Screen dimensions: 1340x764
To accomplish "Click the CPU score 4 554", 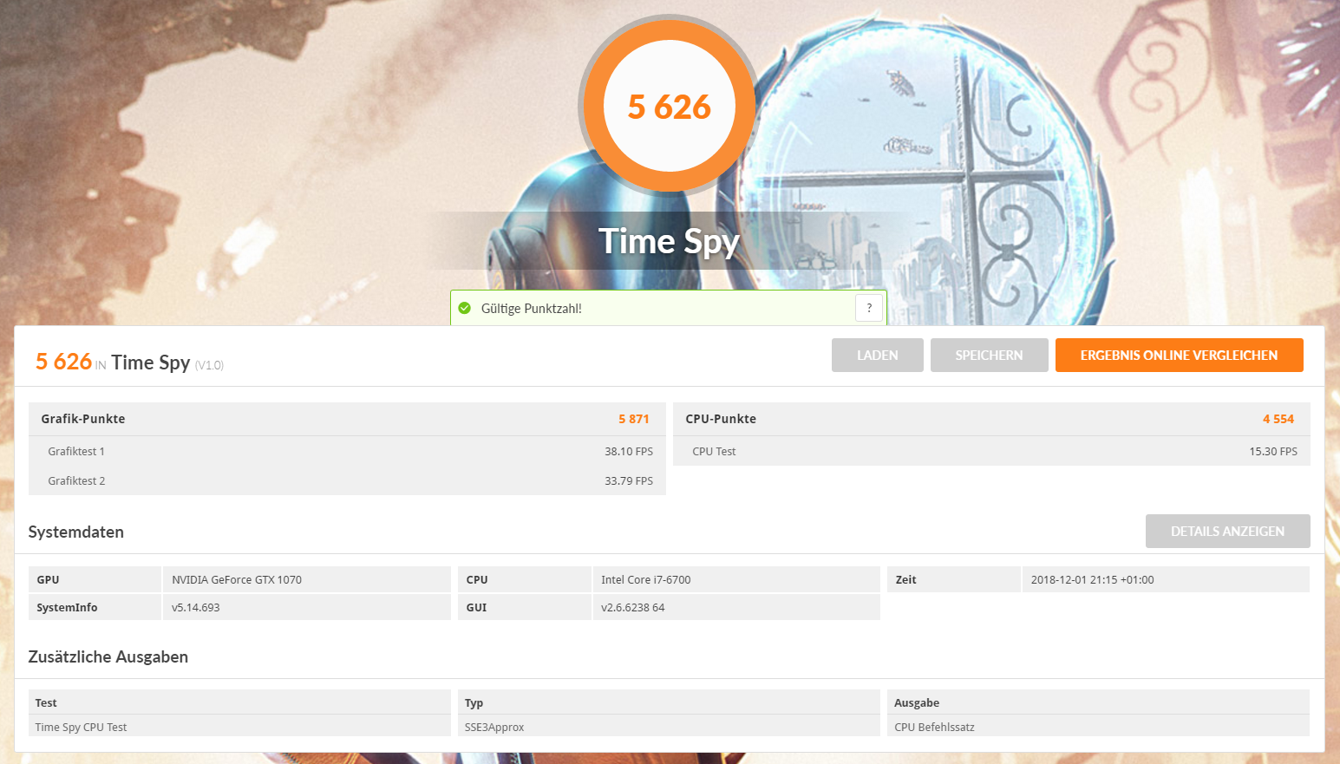I will [1278, 419].
